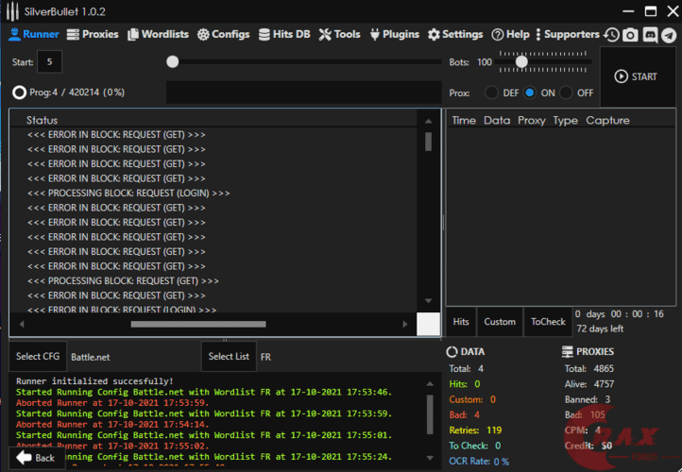Click the Select List button

[x=229, y=357]
